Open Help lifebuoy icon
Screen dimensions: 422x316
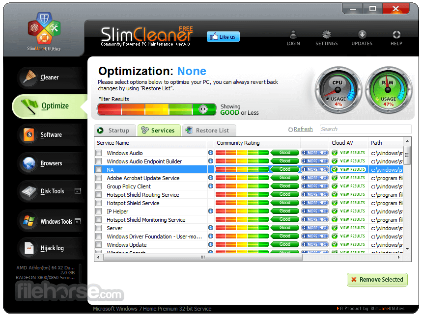pos(396,38)
